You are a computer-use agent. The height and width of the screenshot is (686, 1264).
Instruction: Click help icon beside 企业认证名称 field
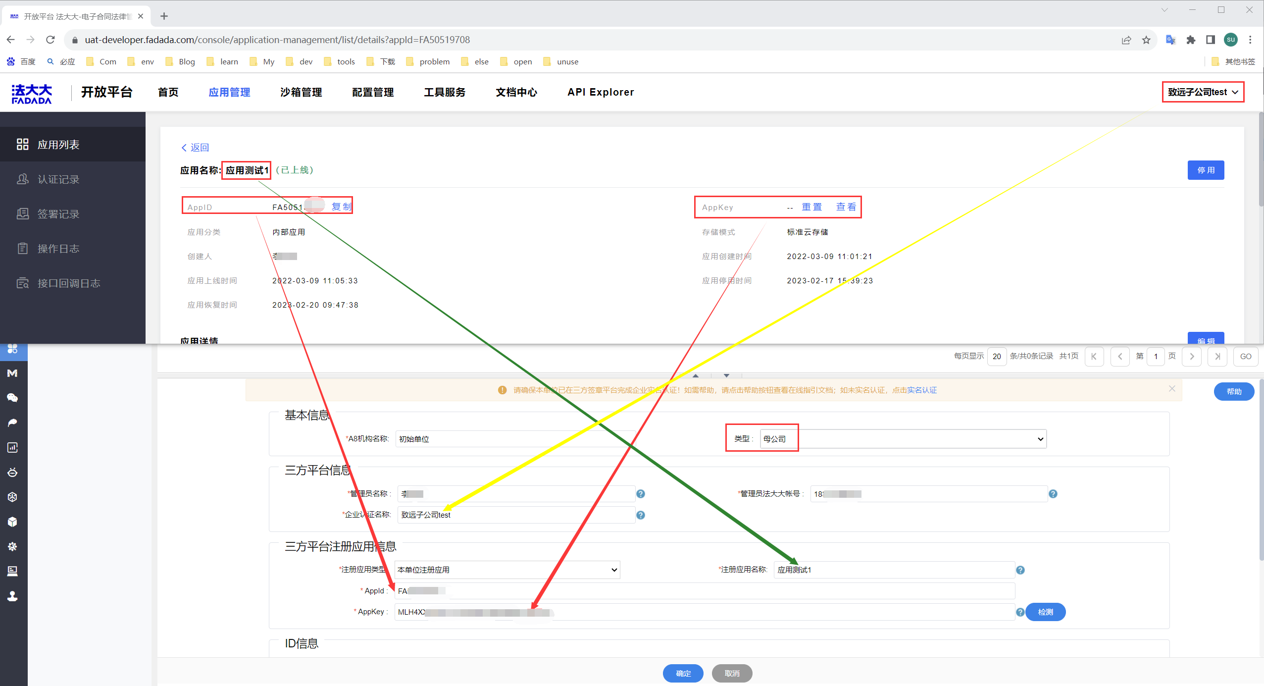click(640, 515)
